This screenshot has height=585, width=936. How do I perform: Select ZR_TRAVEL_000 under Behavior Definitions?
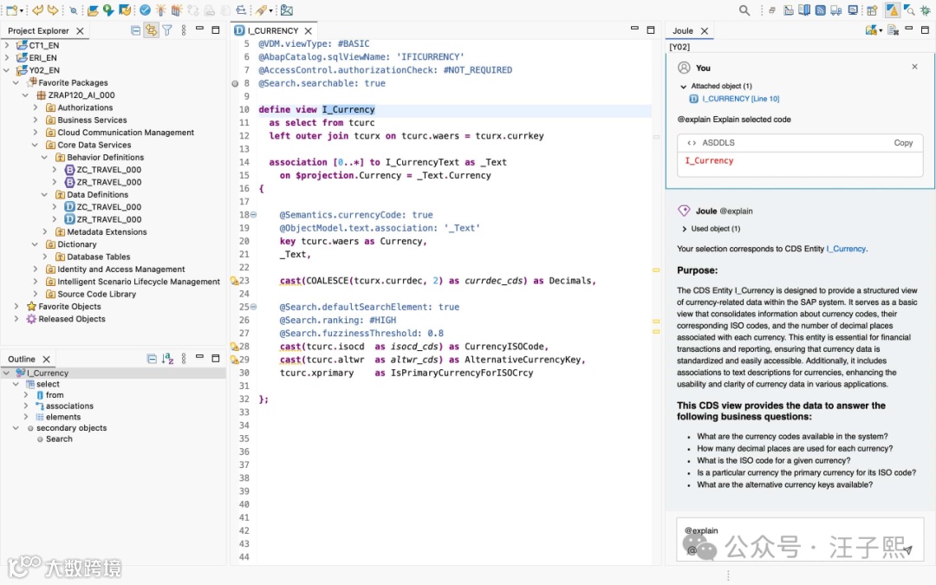tap(108, 182)
